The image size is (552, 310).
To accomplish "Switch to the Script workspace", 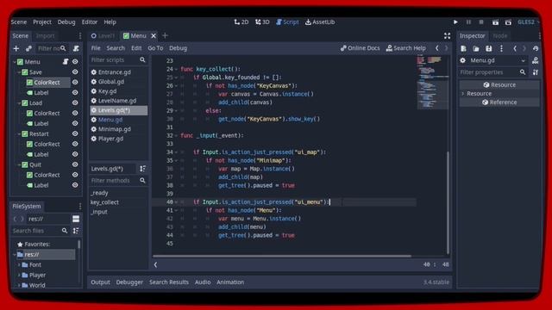I will [x=287, y=22].
